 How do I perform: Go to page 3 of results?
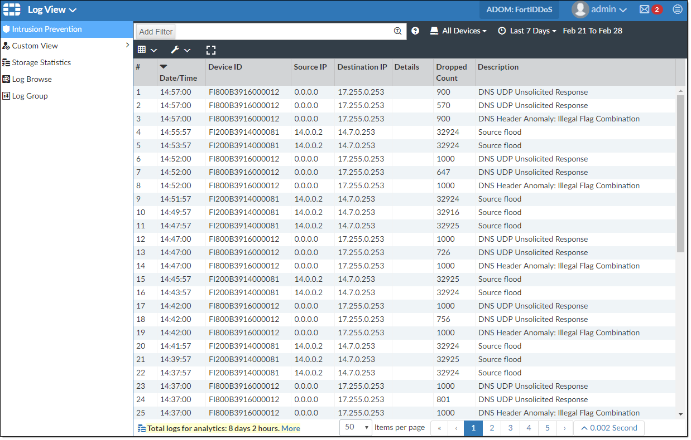[510, 428]
